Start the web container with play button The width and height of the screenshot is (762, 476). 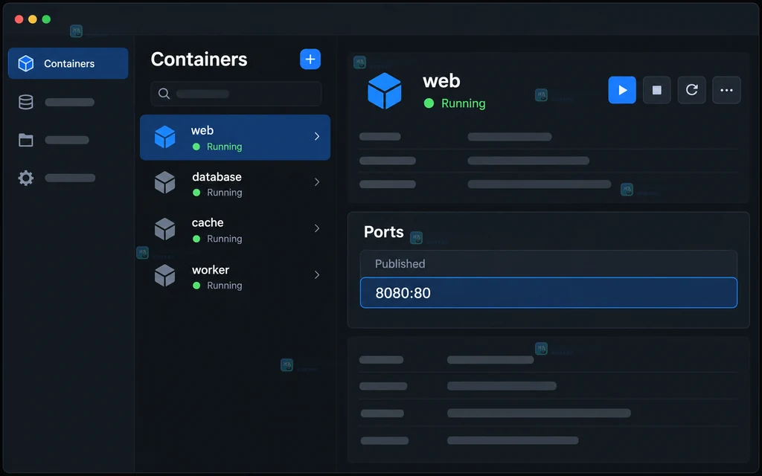coord(622,90)
